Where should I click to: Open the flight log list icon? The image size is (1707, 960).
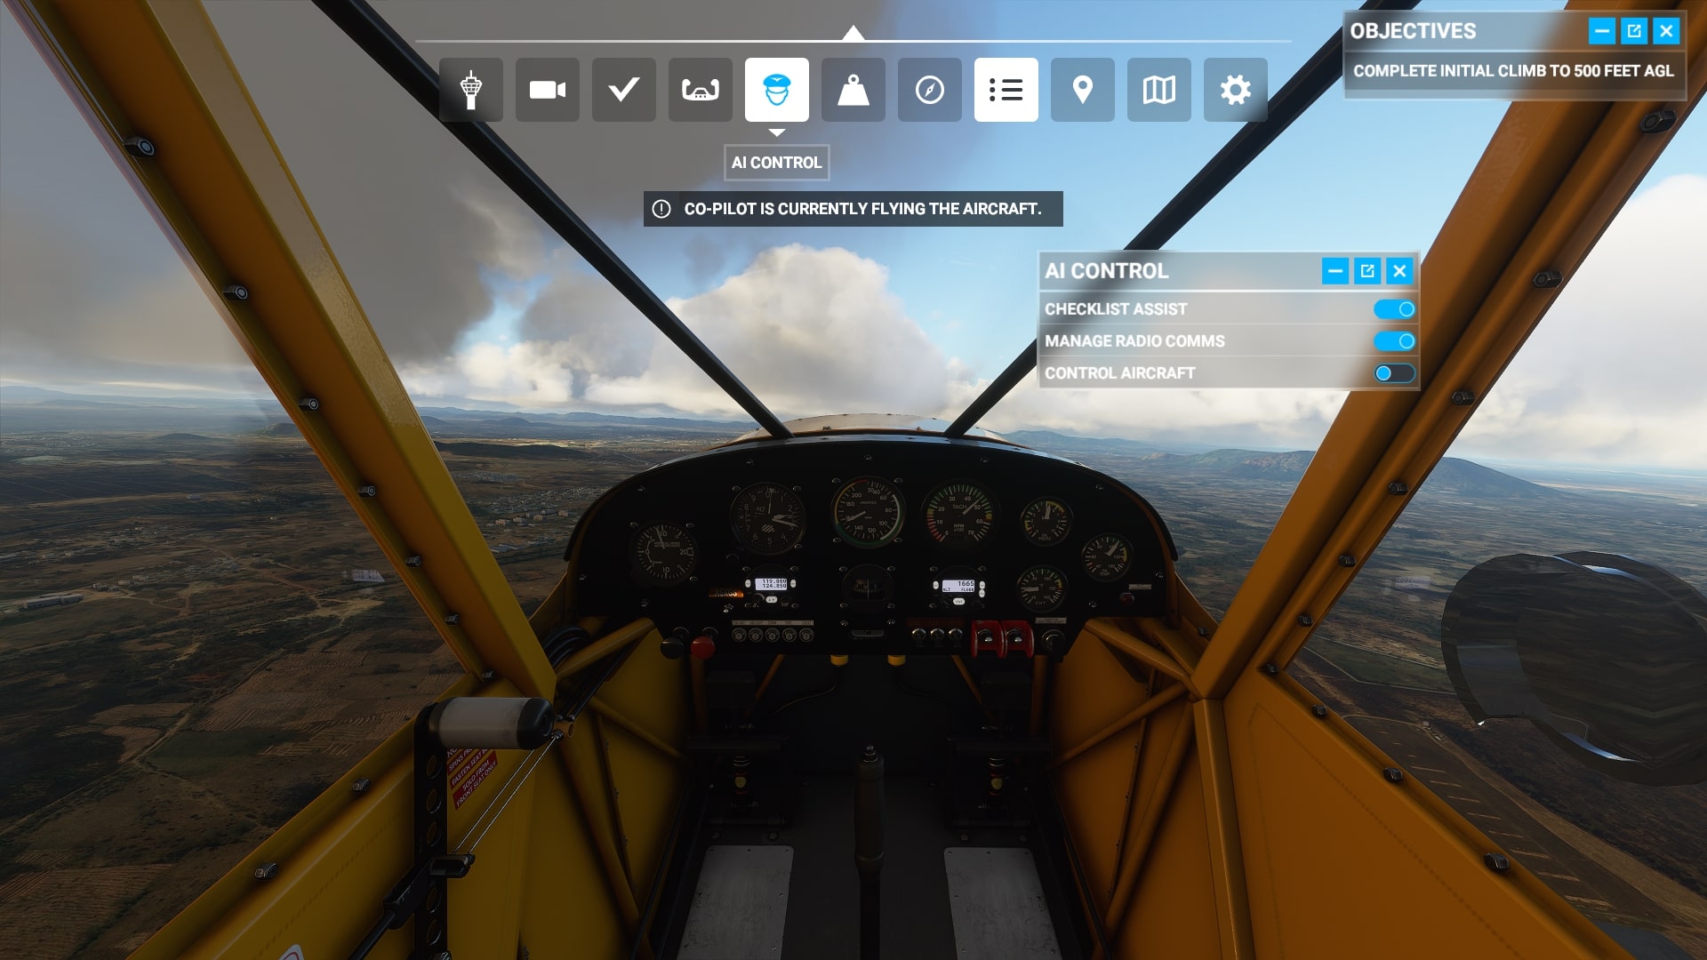[x=1006, y=89]
